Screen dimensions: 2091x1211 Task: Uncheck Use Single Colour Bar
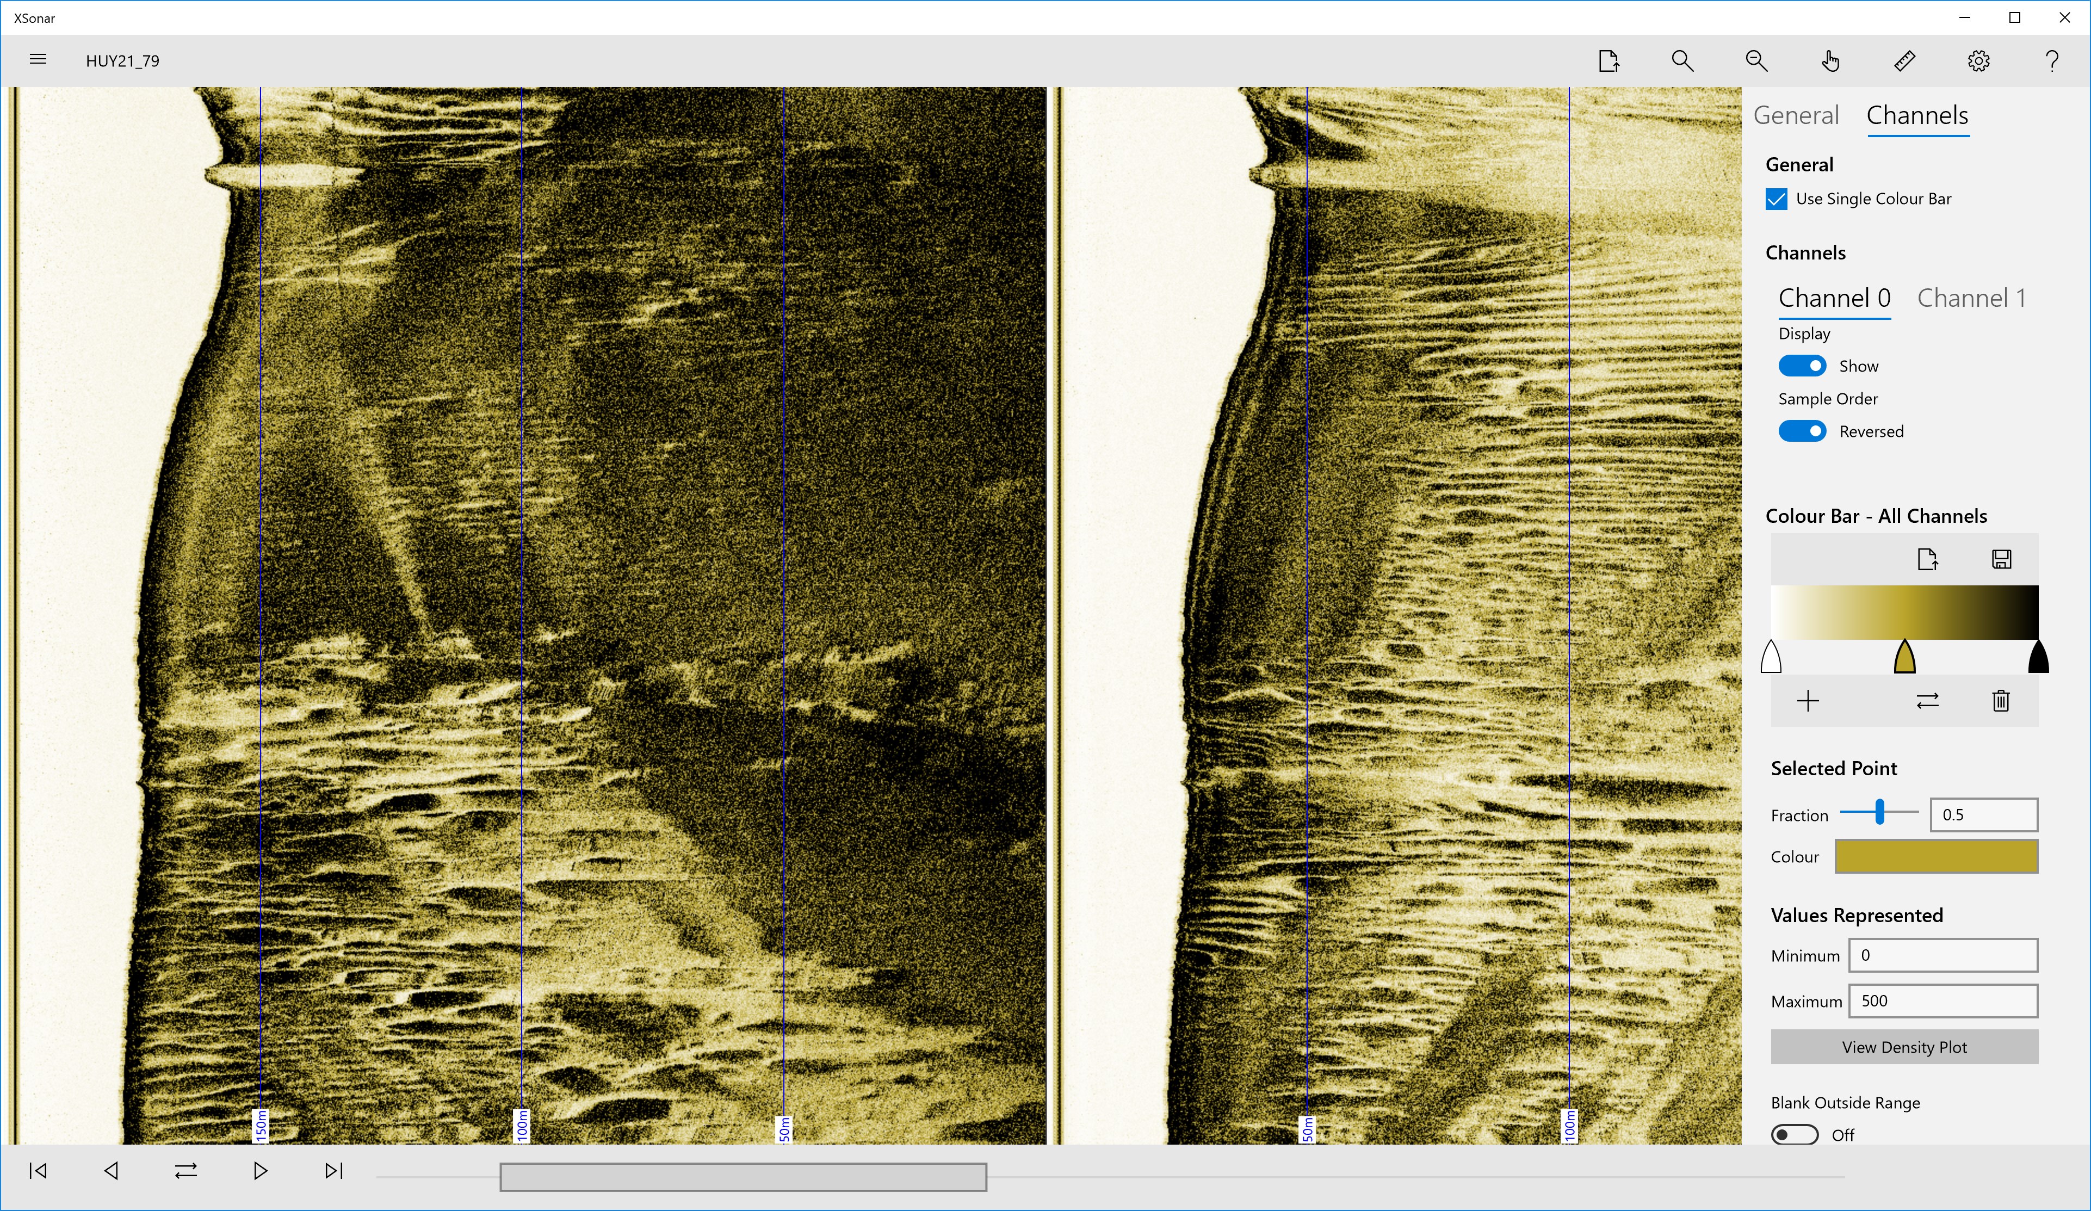(1777, 199)
